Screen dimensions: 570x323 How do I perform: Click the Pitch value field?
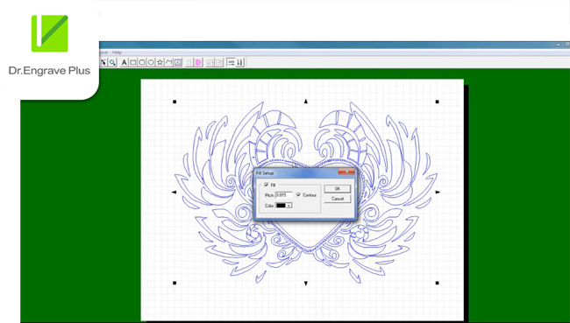(283, 195)
